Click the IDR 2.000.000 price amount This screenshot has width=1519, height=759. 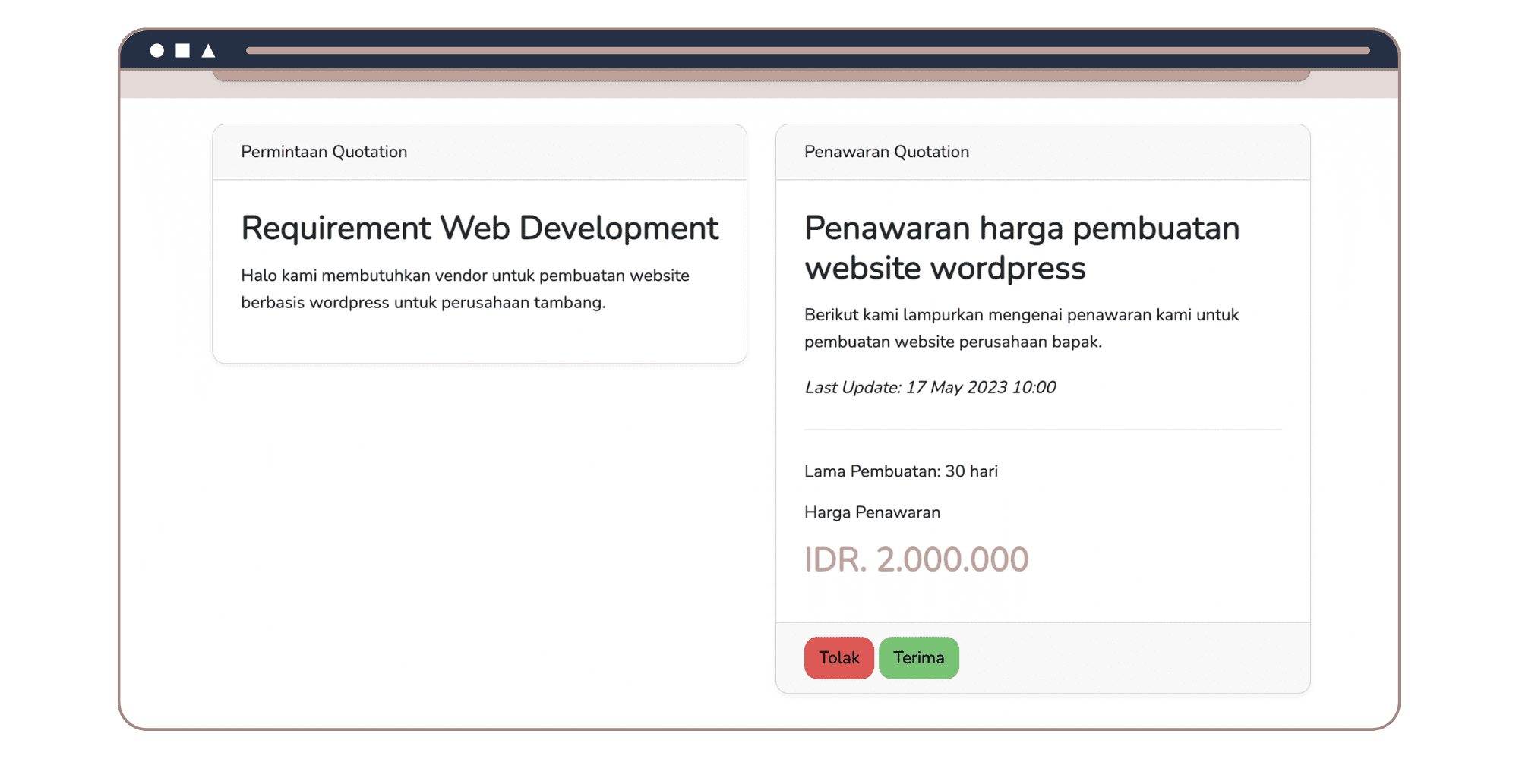point(916,560)
